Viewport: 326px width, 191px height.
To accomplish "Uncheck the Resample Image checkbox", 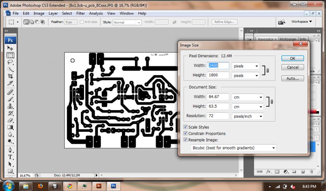I will pos(185,140).
